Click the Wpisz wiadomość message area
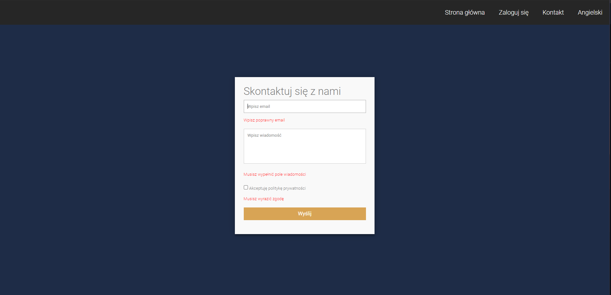 [304, 146]
